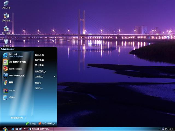175x131 pixels.
Task: Click 我的文档 in the Start menu's right column
Action: coord(39,55)
